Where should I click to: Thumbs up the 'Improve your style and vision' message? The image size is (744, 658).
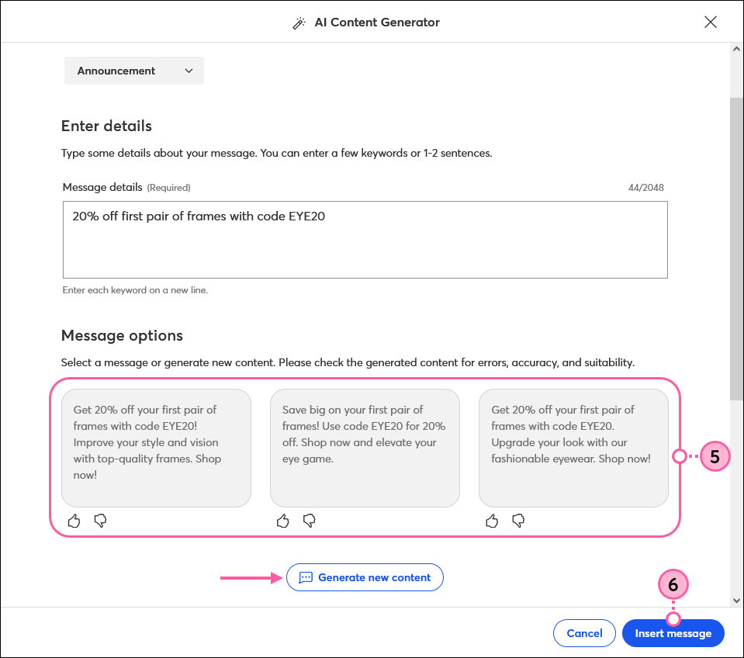click(74, 521)
